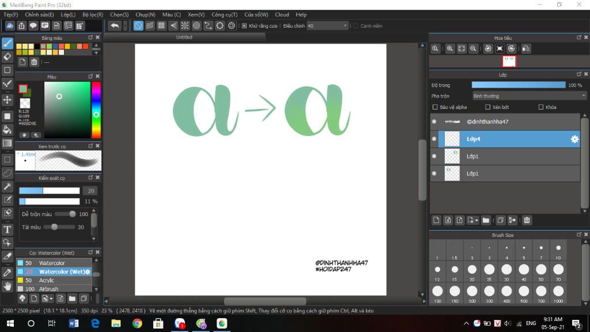Enable the parallel lines snap guide

150,25
